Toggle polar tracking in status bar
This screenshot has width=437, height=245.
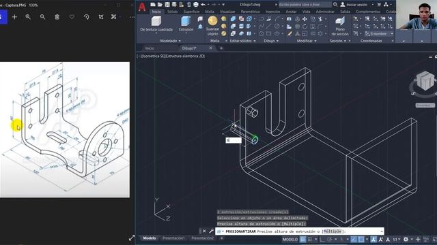(x=330, y=240)
